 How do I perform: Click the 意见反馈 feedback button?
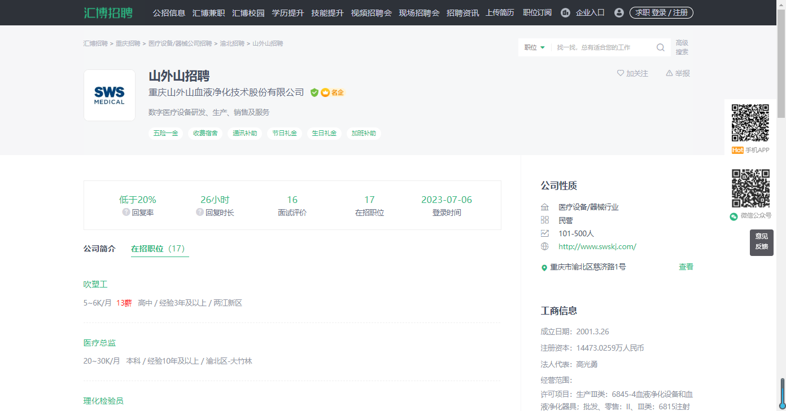click(762, 242)
